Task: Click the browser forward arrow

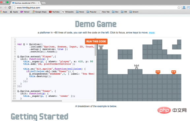Action: point(5,8)
